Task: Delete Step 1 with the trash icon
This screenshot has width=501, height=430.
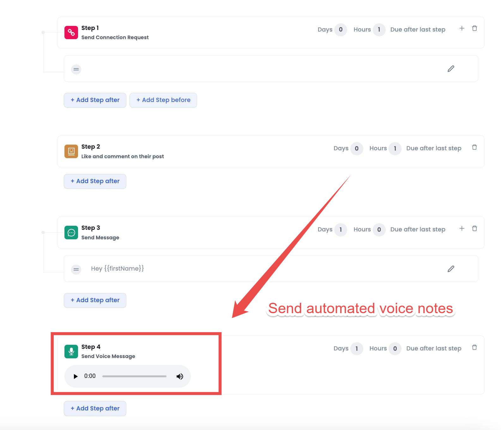Action: point(474,28)
